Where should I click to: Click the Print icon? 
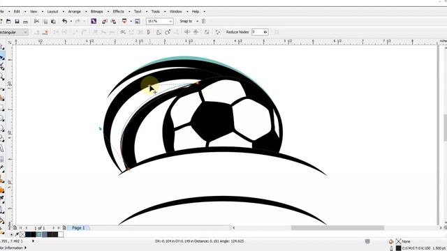coord(25,22)
